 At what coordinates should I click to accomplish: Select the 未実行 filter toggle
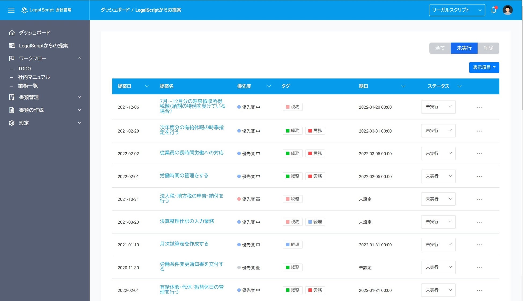coord(464,48)
